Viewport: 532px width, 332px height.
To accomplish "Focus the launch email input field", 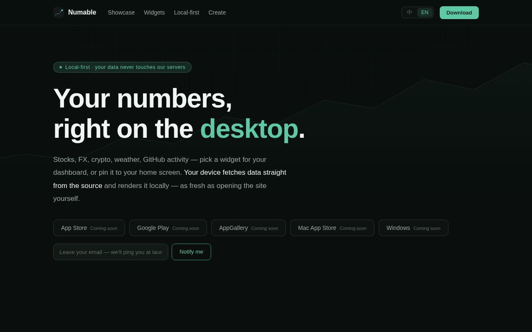I will (111, 252).
